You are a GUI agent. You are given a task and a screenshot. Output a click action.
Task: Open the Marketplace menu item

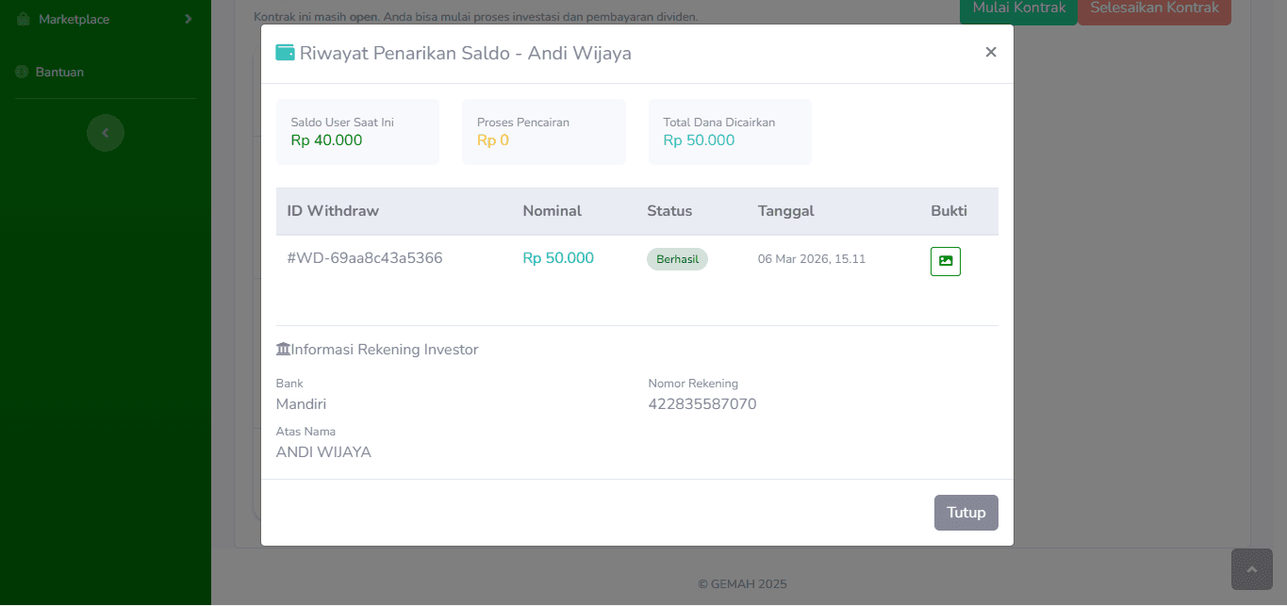point(74,19)
